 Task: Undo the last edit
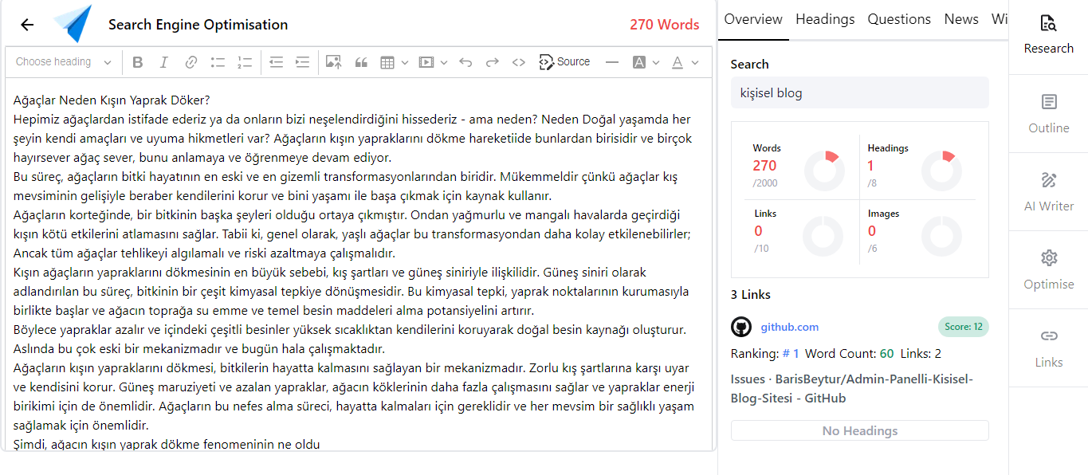click(x=465, y=62)
